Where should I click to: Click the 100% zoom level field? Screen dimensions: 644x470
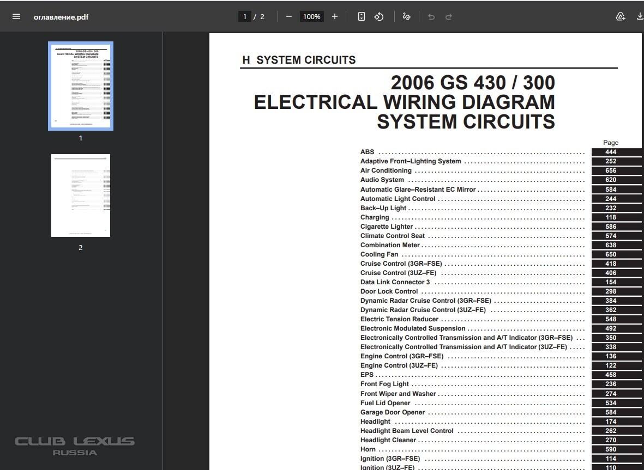pos(311,16)
